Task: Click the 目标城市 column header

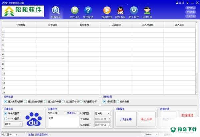Action: click(x=84, y=25)
